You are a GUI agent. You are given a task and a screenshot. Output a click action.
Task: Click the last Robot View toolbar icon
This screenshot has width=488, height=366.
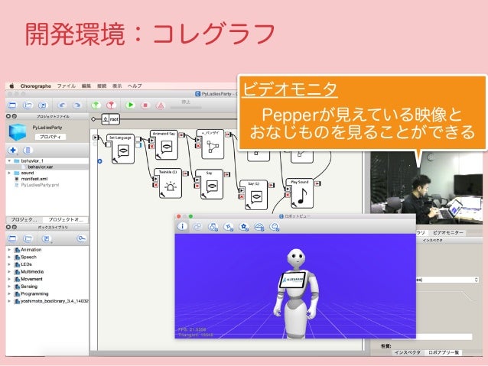click(275, 227)
